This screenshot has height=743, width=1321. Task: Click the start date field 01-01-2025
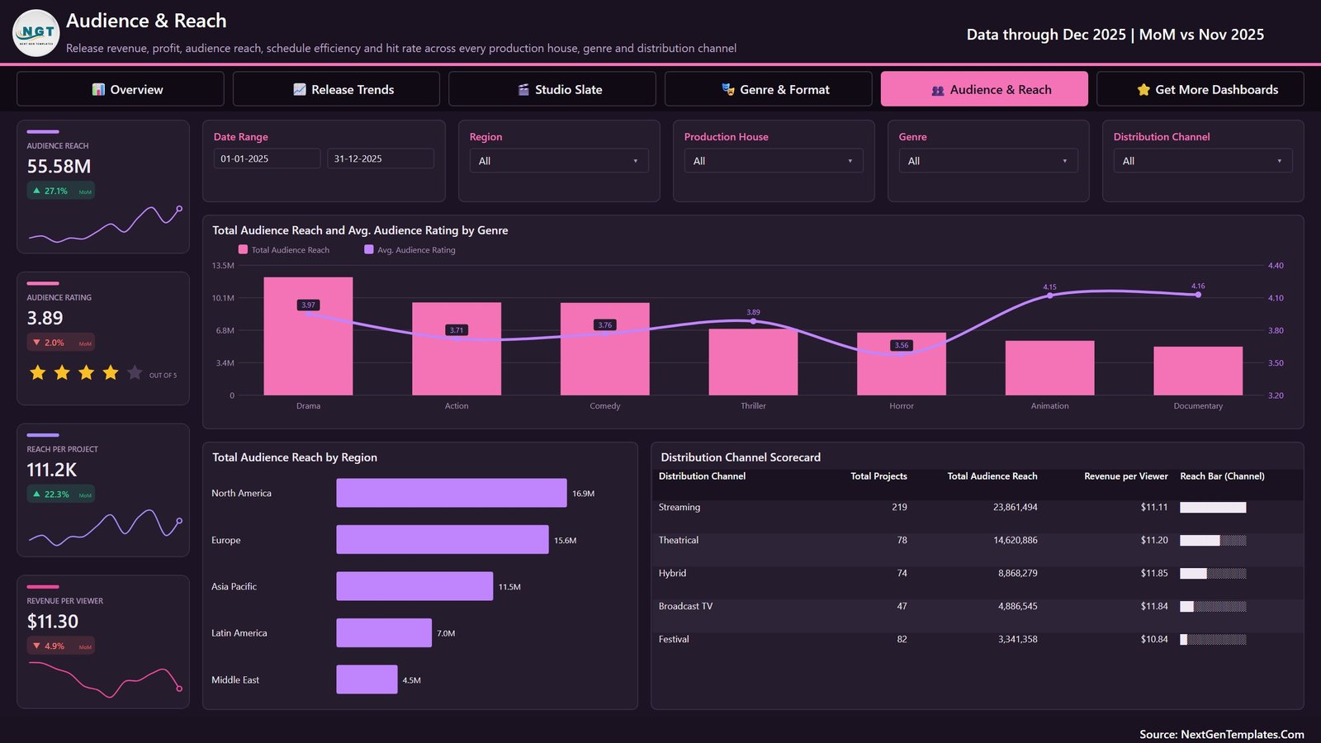tap(267, 159)
